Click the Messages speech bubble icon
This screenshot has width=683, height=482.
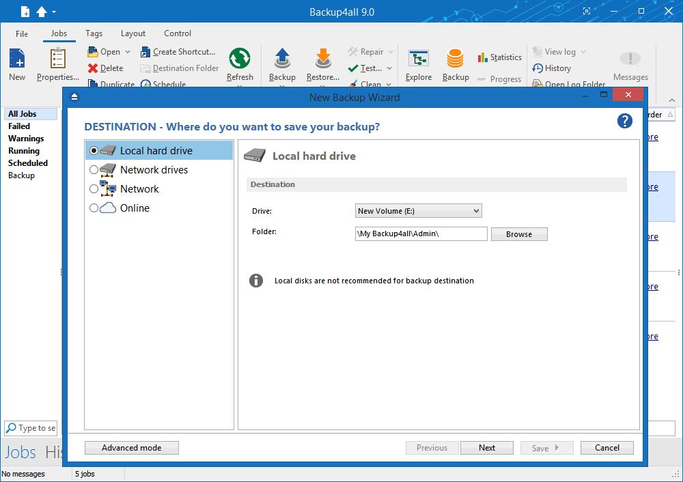pyautogui.click(x=630, y=59)
